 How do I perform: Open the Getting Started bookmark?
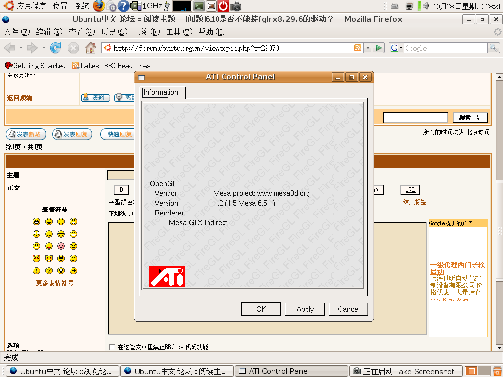pyautogui.click(x=35, y=66)
